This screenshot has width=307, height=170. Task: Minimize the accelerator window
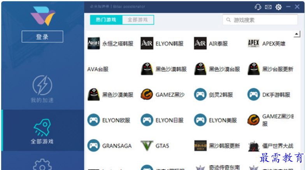(288, 7)
